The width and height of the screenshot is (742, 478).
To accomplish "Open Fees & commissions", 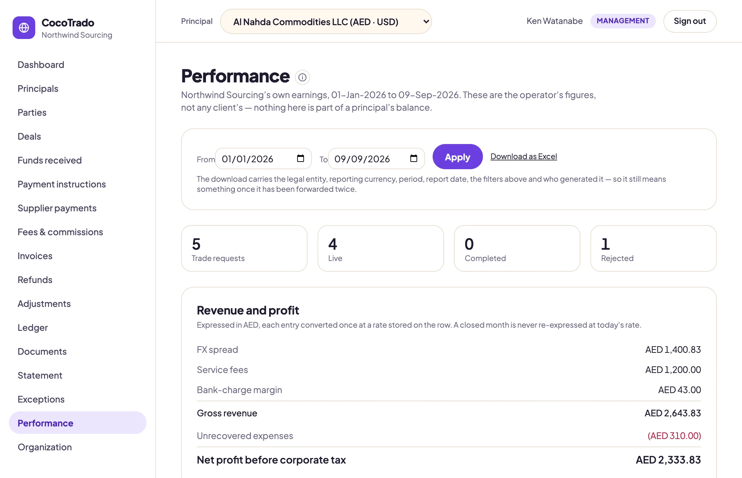I will [x=60, y=232].
